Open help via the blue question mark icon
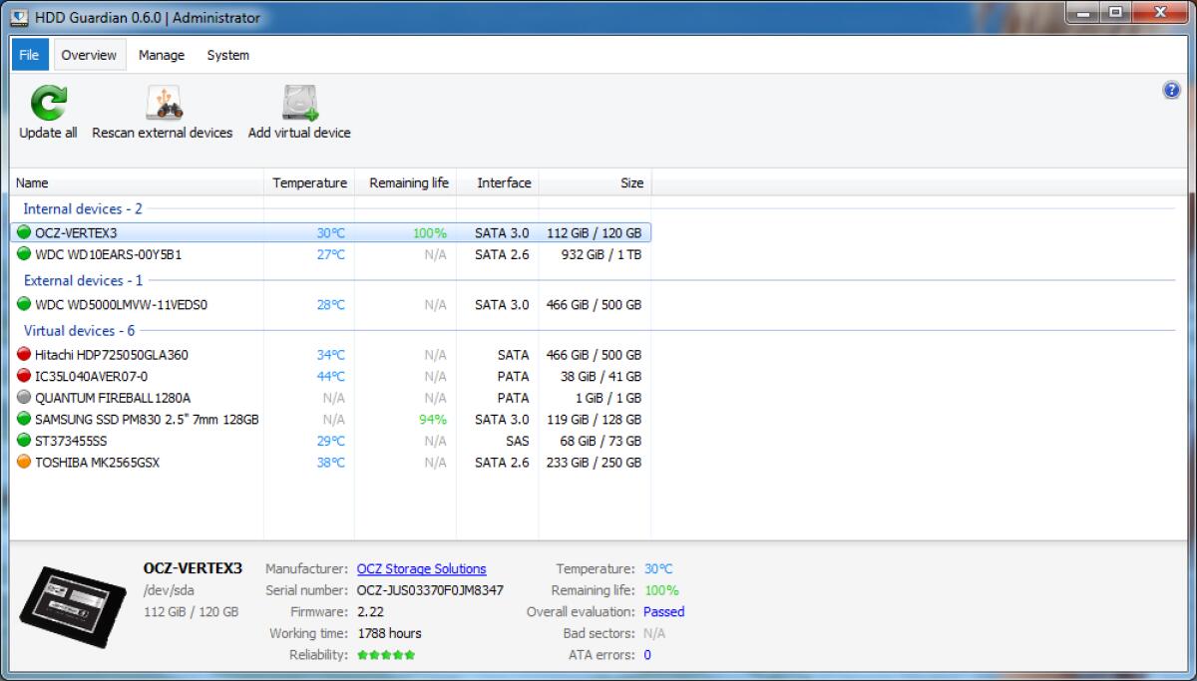1197x681 pixels. point(1169,90)
